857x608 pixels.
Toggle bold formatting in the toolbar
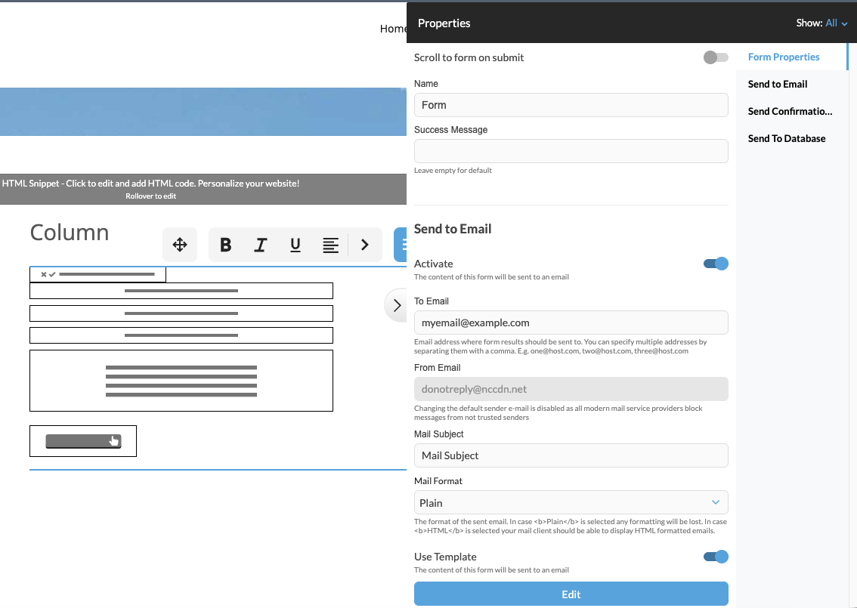(225, 244)
